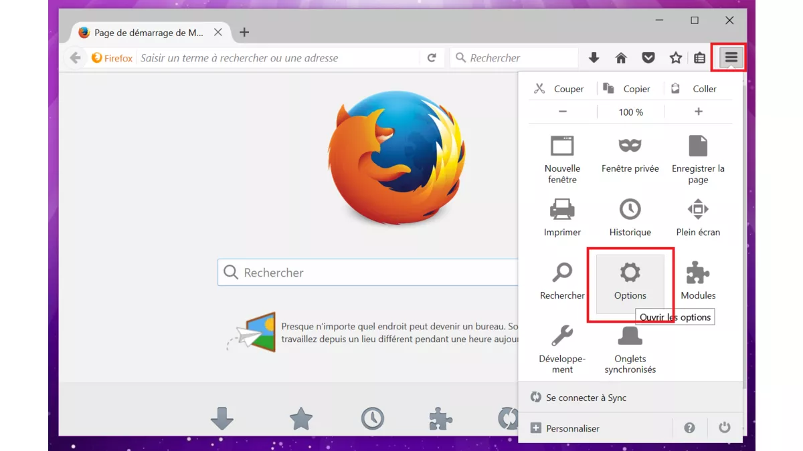Click the page center Rechercher field
Screen dimensions: 803x451
pyautogui.click(x=368, y=273)
